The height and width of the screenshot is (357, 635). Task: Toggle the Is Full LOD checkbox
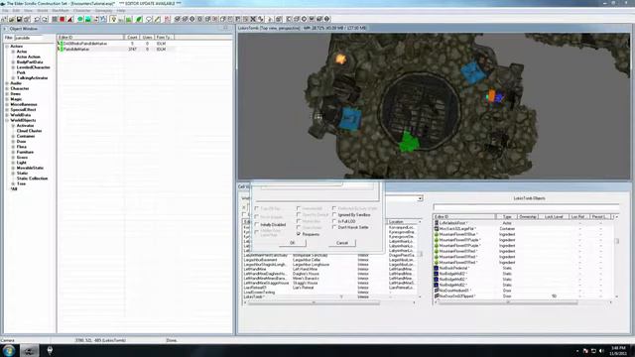point(334,221)
